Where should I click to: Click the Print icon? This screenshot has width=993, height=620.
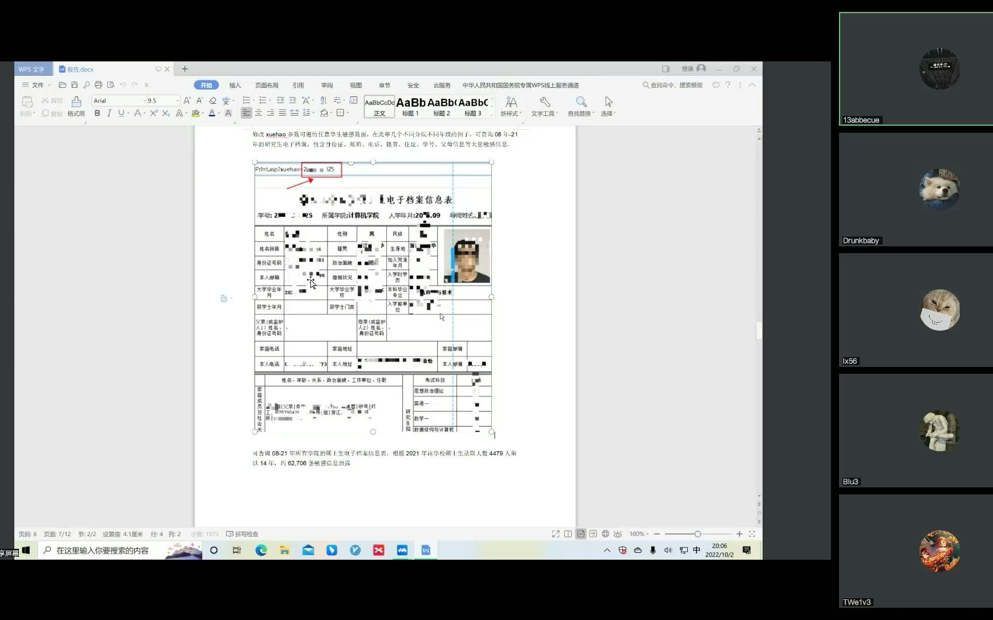[x=98, y=85]
